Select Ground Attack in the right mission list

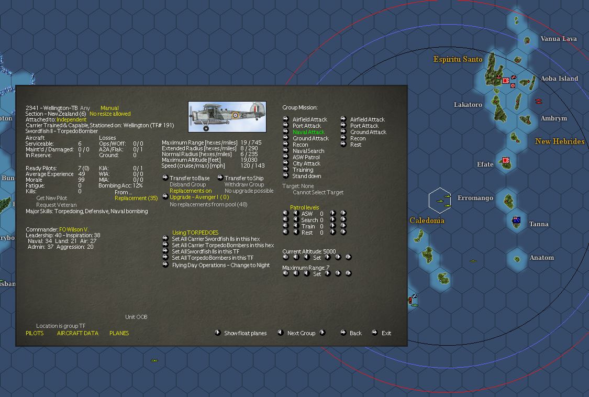pyautogui.click(x=368, y=133)
